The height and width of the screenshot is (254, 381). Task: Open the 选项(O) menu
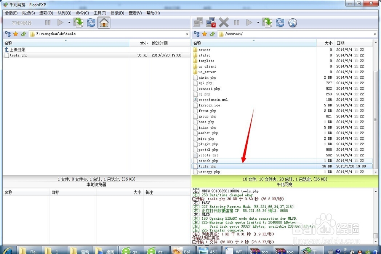[46, 13]
